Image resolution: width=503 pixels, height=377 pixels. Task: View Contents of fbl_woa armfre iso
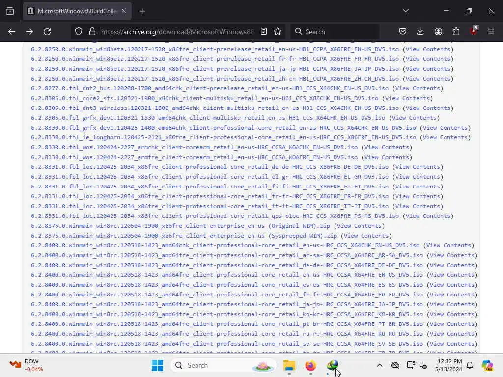coord(387,157)
